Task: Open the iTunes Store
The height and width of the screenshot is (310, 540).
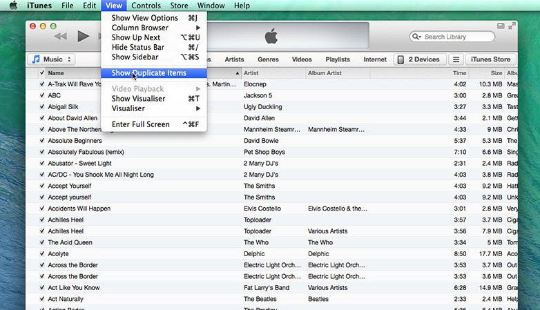Action: pyautogui.click(x=491, y=59)
